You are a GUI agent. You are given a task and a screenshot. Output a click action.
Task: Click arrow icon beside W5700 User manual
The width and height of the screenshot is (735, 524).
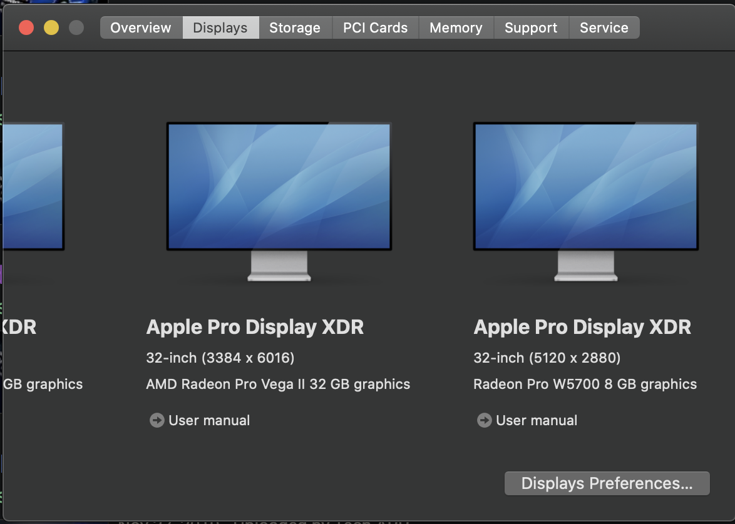(484, 420)
